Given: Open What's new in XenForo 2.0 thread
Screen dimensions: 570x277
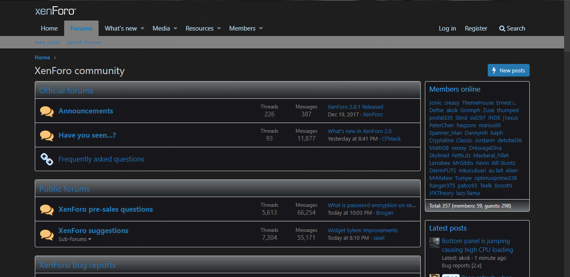Looking at the screenshot, I should tap(359, 131).
